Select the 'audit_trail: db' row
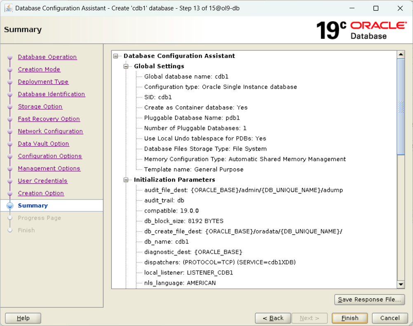Screen dimensions: 413x326 [x=164, y=201]
